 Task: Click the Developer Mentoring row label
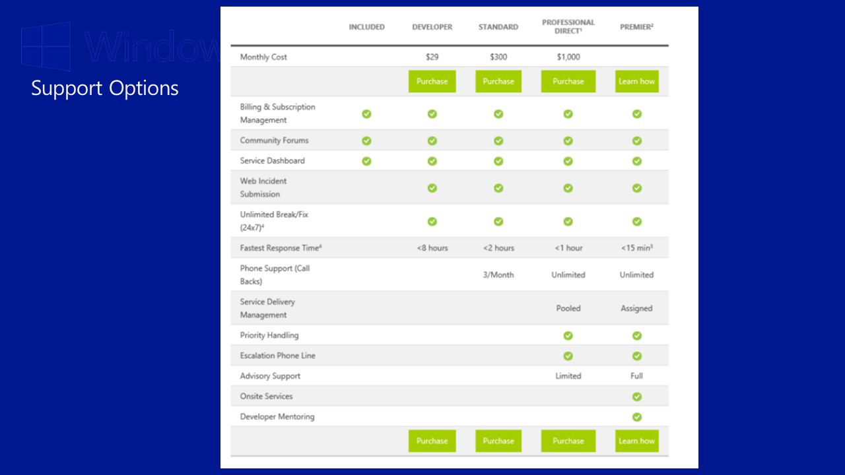click(x=277, y=417)
